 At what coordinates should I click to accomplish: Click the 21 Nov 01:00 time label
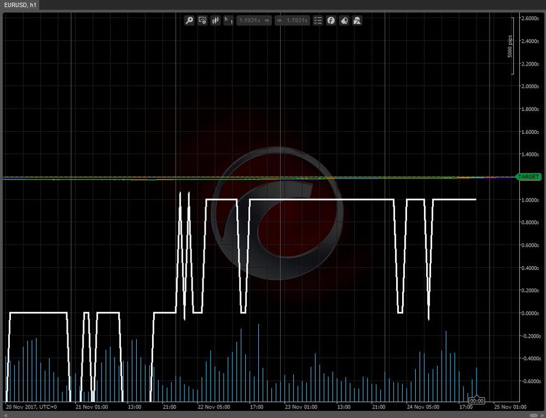click(91, 407)
